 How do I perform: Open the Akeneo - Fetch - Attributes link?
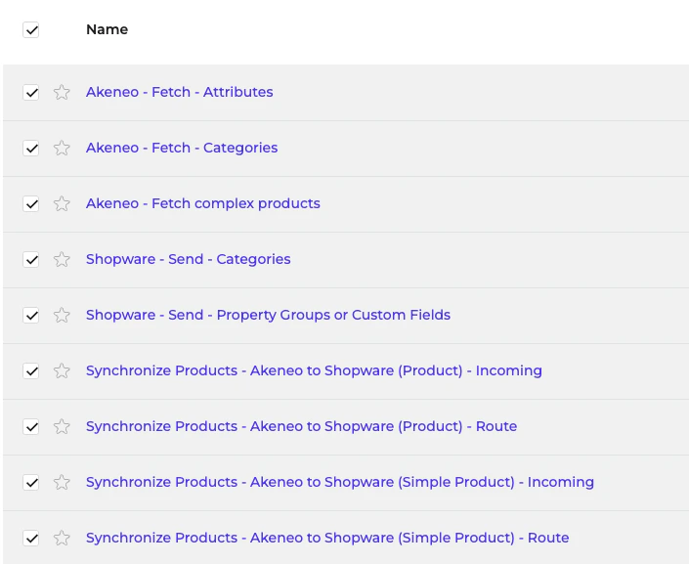tap(179, 92)
